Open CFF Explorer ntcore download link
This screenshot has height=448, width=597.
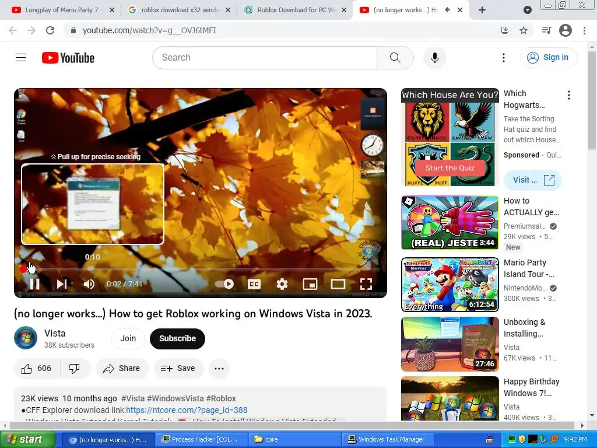pyautogui.click(x=187, y=410)
